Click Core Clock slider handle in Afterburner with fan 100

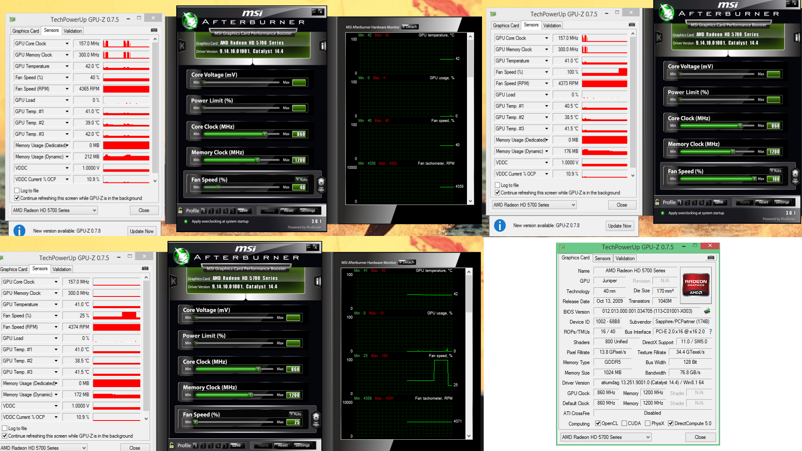point(740,126)
